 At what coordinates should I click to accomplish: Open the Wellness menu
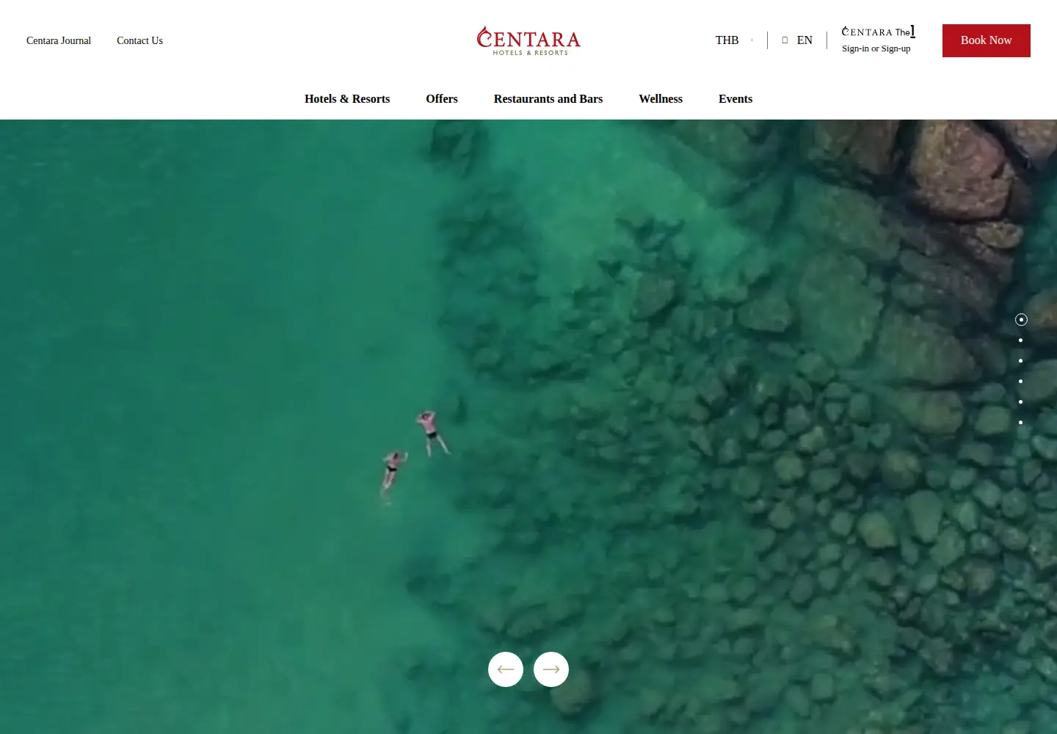(661, 98)
